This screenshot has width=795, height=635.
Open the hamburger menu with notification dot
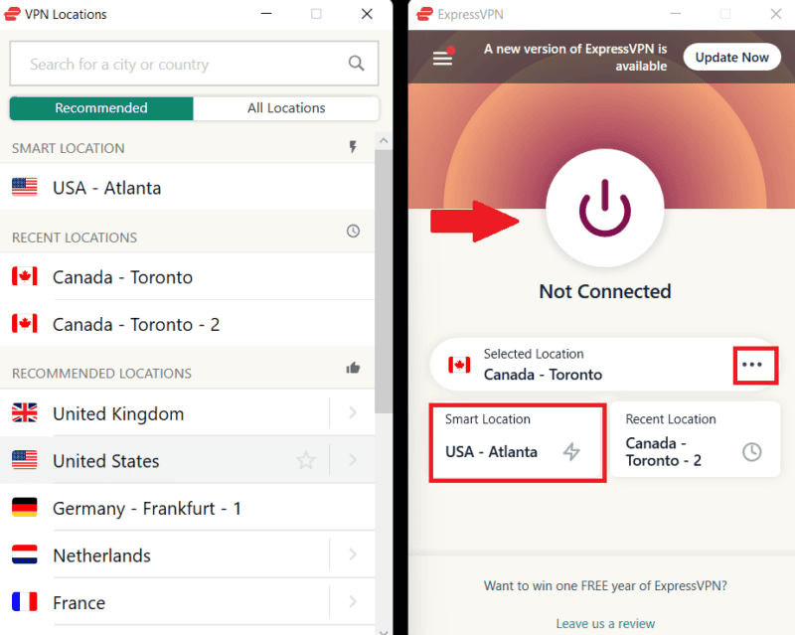coord(442,57)
